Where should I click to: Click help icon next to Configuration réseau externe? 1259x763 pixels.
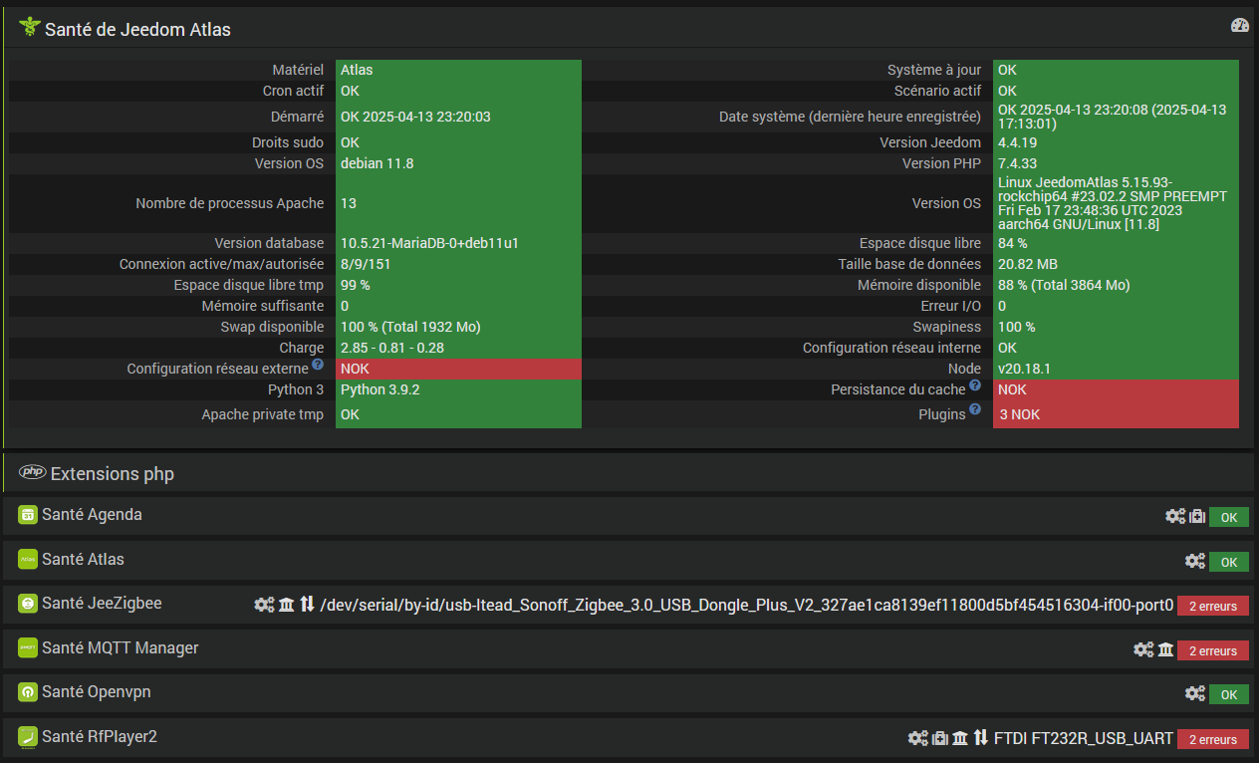click(x=318, y=366)
